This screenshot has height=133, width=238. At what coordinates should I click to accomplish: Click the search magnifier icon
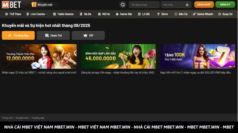(123, 4)
